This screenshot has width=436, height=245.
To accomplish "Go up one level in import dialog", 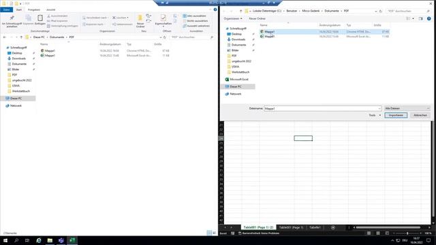I will [x=240, y=11].
